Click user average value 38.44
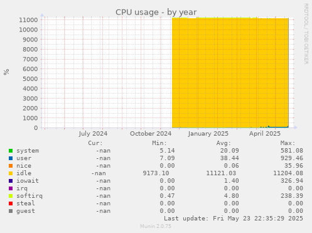This screenshot has width=312, height=233. [229, 158]
